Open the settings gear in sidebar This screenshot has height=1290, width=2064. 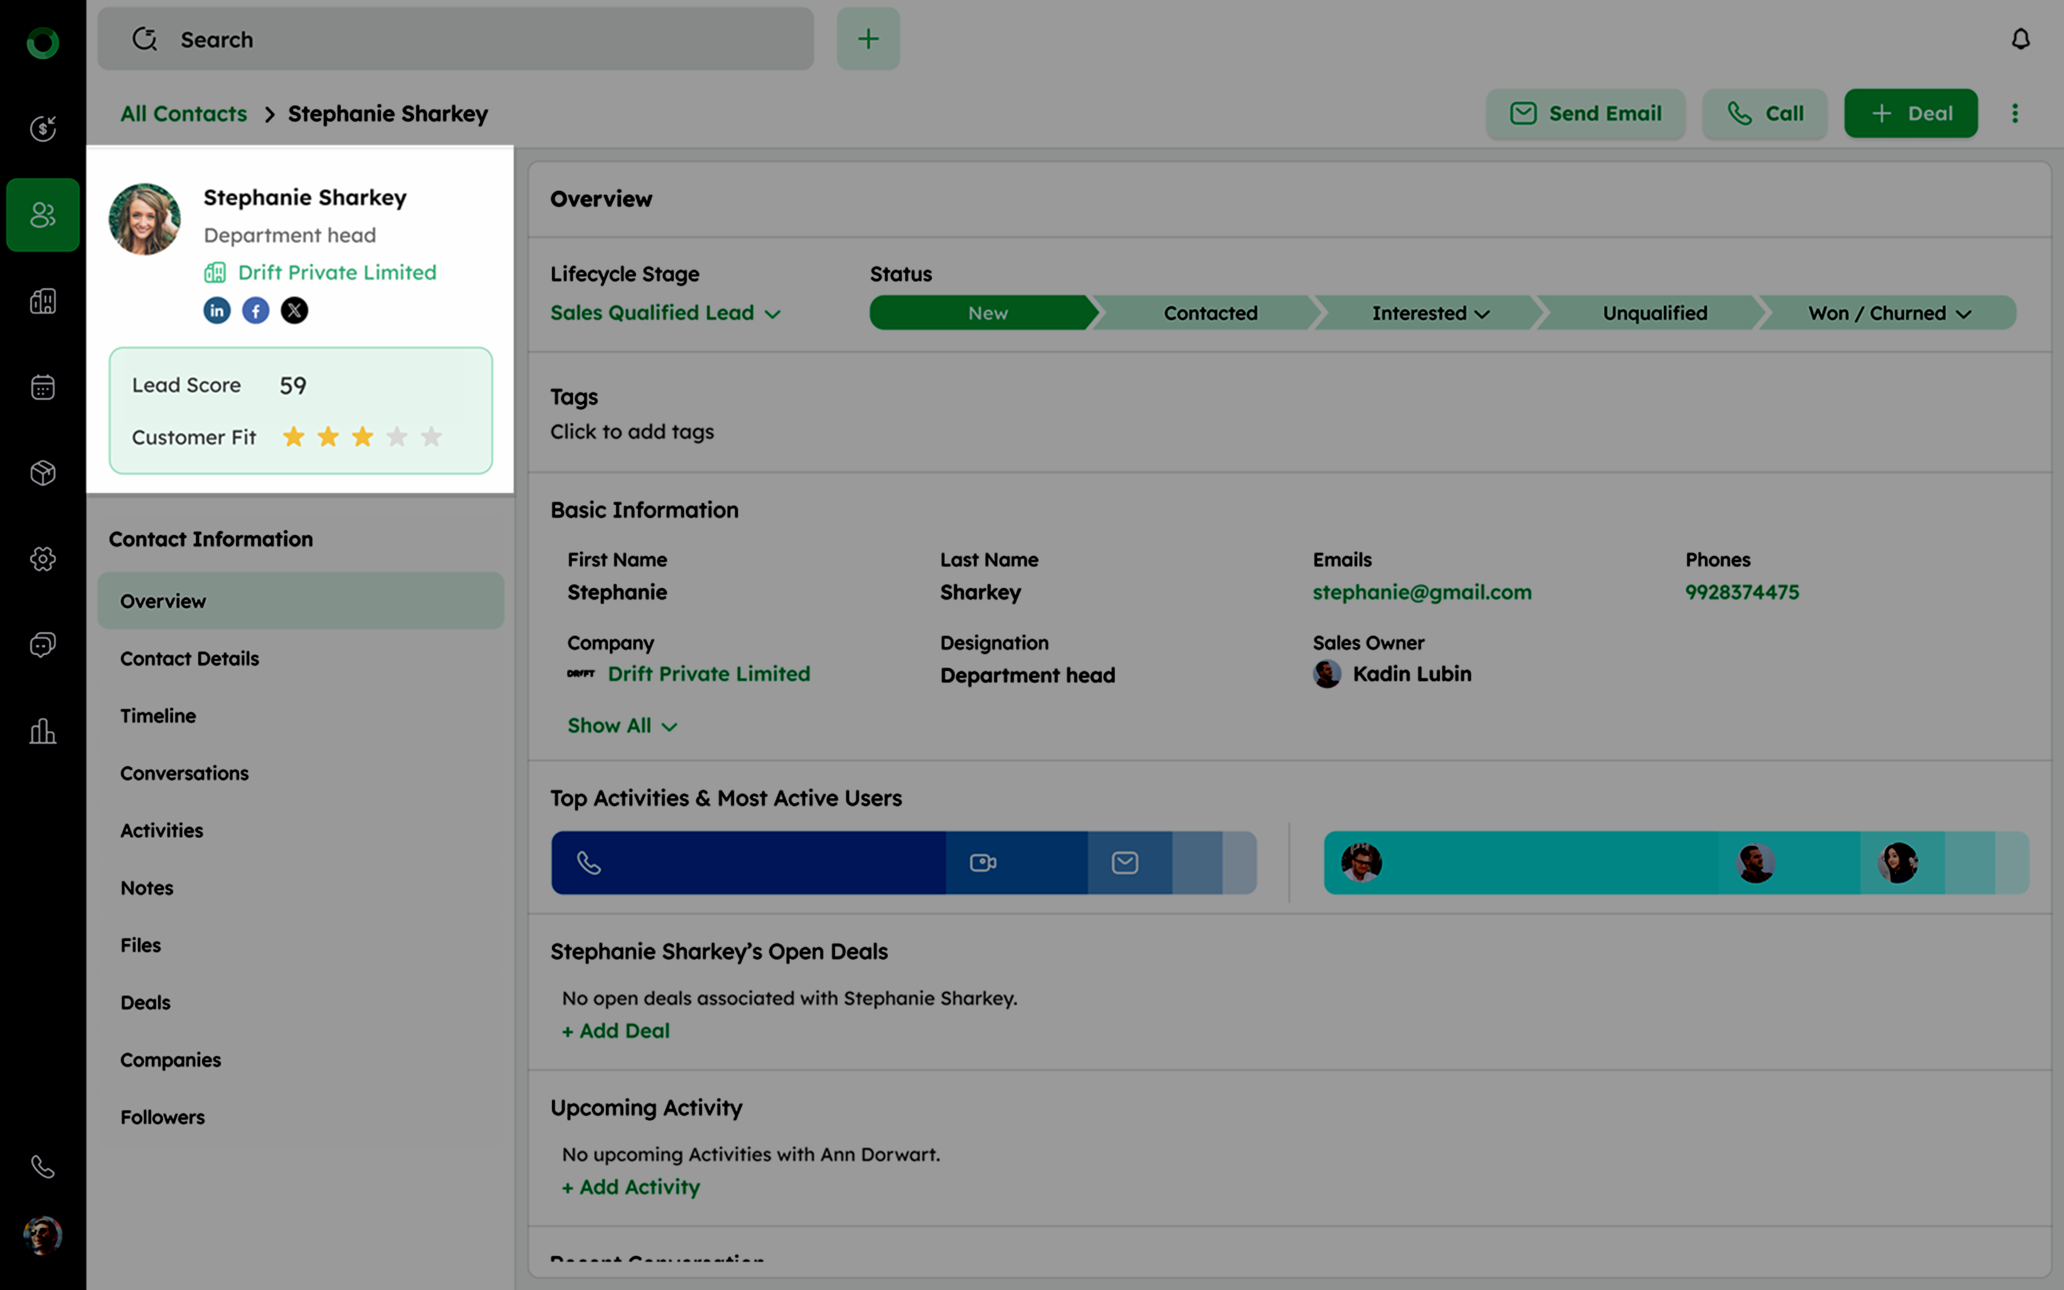pyautogui.click(x=42, y=559)
